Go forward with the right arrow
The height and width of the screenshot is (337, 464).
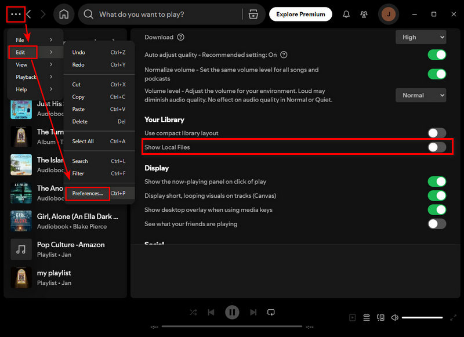point(43,14)
